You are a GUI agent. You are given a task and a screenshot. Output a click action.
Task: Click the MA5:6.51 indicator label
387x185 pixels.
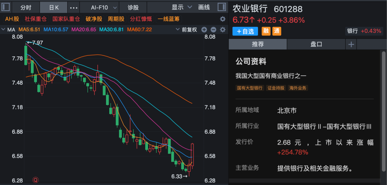tap(30, 30)
